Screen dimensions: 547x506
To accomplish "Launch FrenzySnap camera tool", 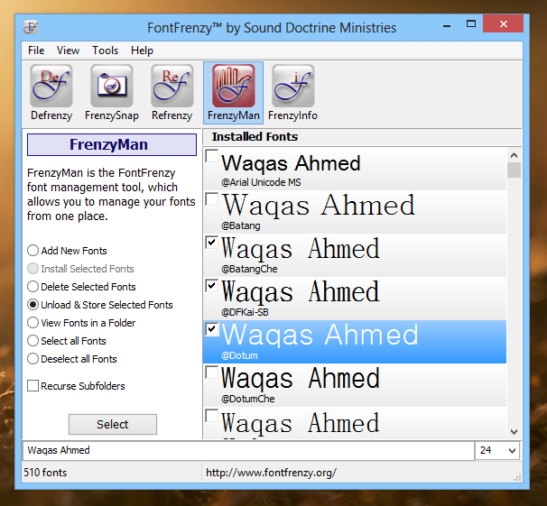I will (x=112, y=93).
